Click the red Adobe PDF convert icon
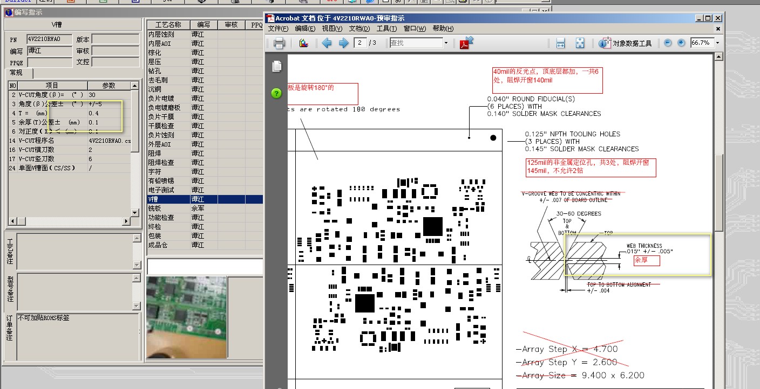Screen dimensions: 760x389 click(466, 43)
